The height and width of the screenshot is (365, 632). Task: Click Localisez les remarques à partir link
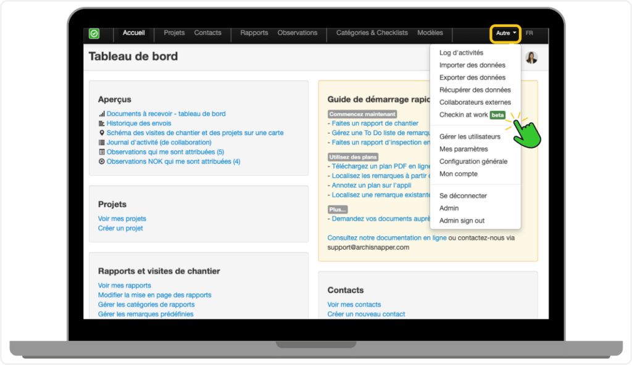[380, 176]
